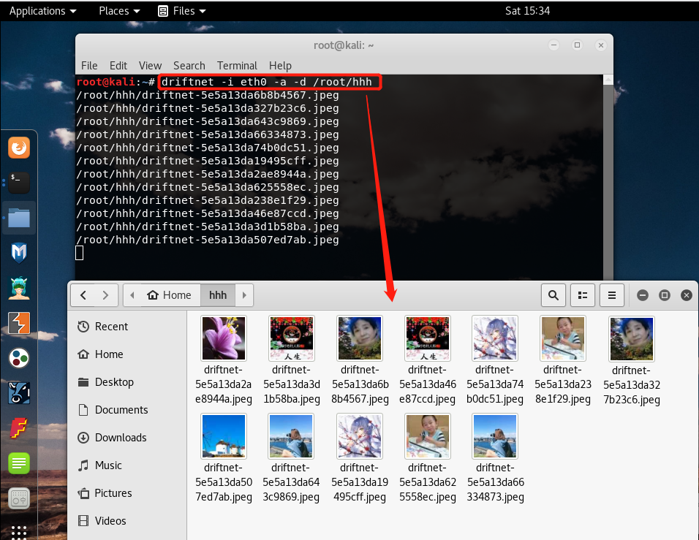Open the Files folder dock icon
This screenshot has height=540, width=699.
pyautogui.click(x=19, y=218)
